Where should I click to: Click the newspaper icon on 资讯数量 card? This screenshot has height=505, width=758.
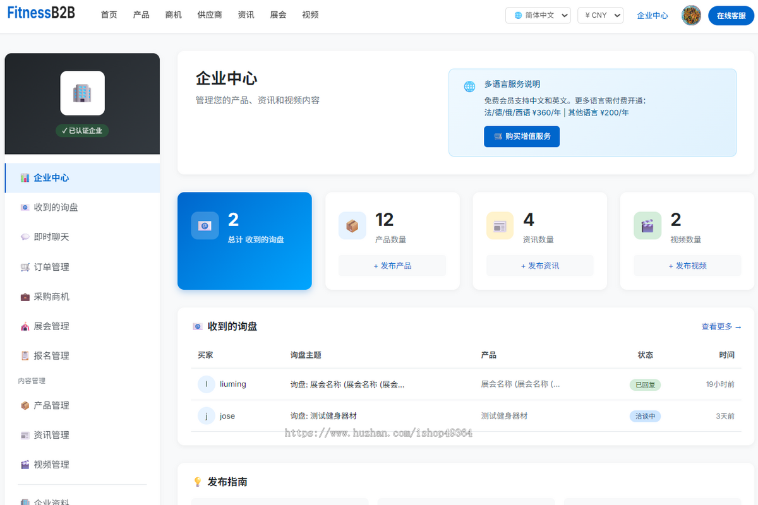click(500, 225)
